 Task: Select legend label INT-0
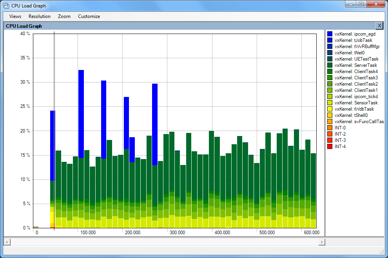(340, 128)
